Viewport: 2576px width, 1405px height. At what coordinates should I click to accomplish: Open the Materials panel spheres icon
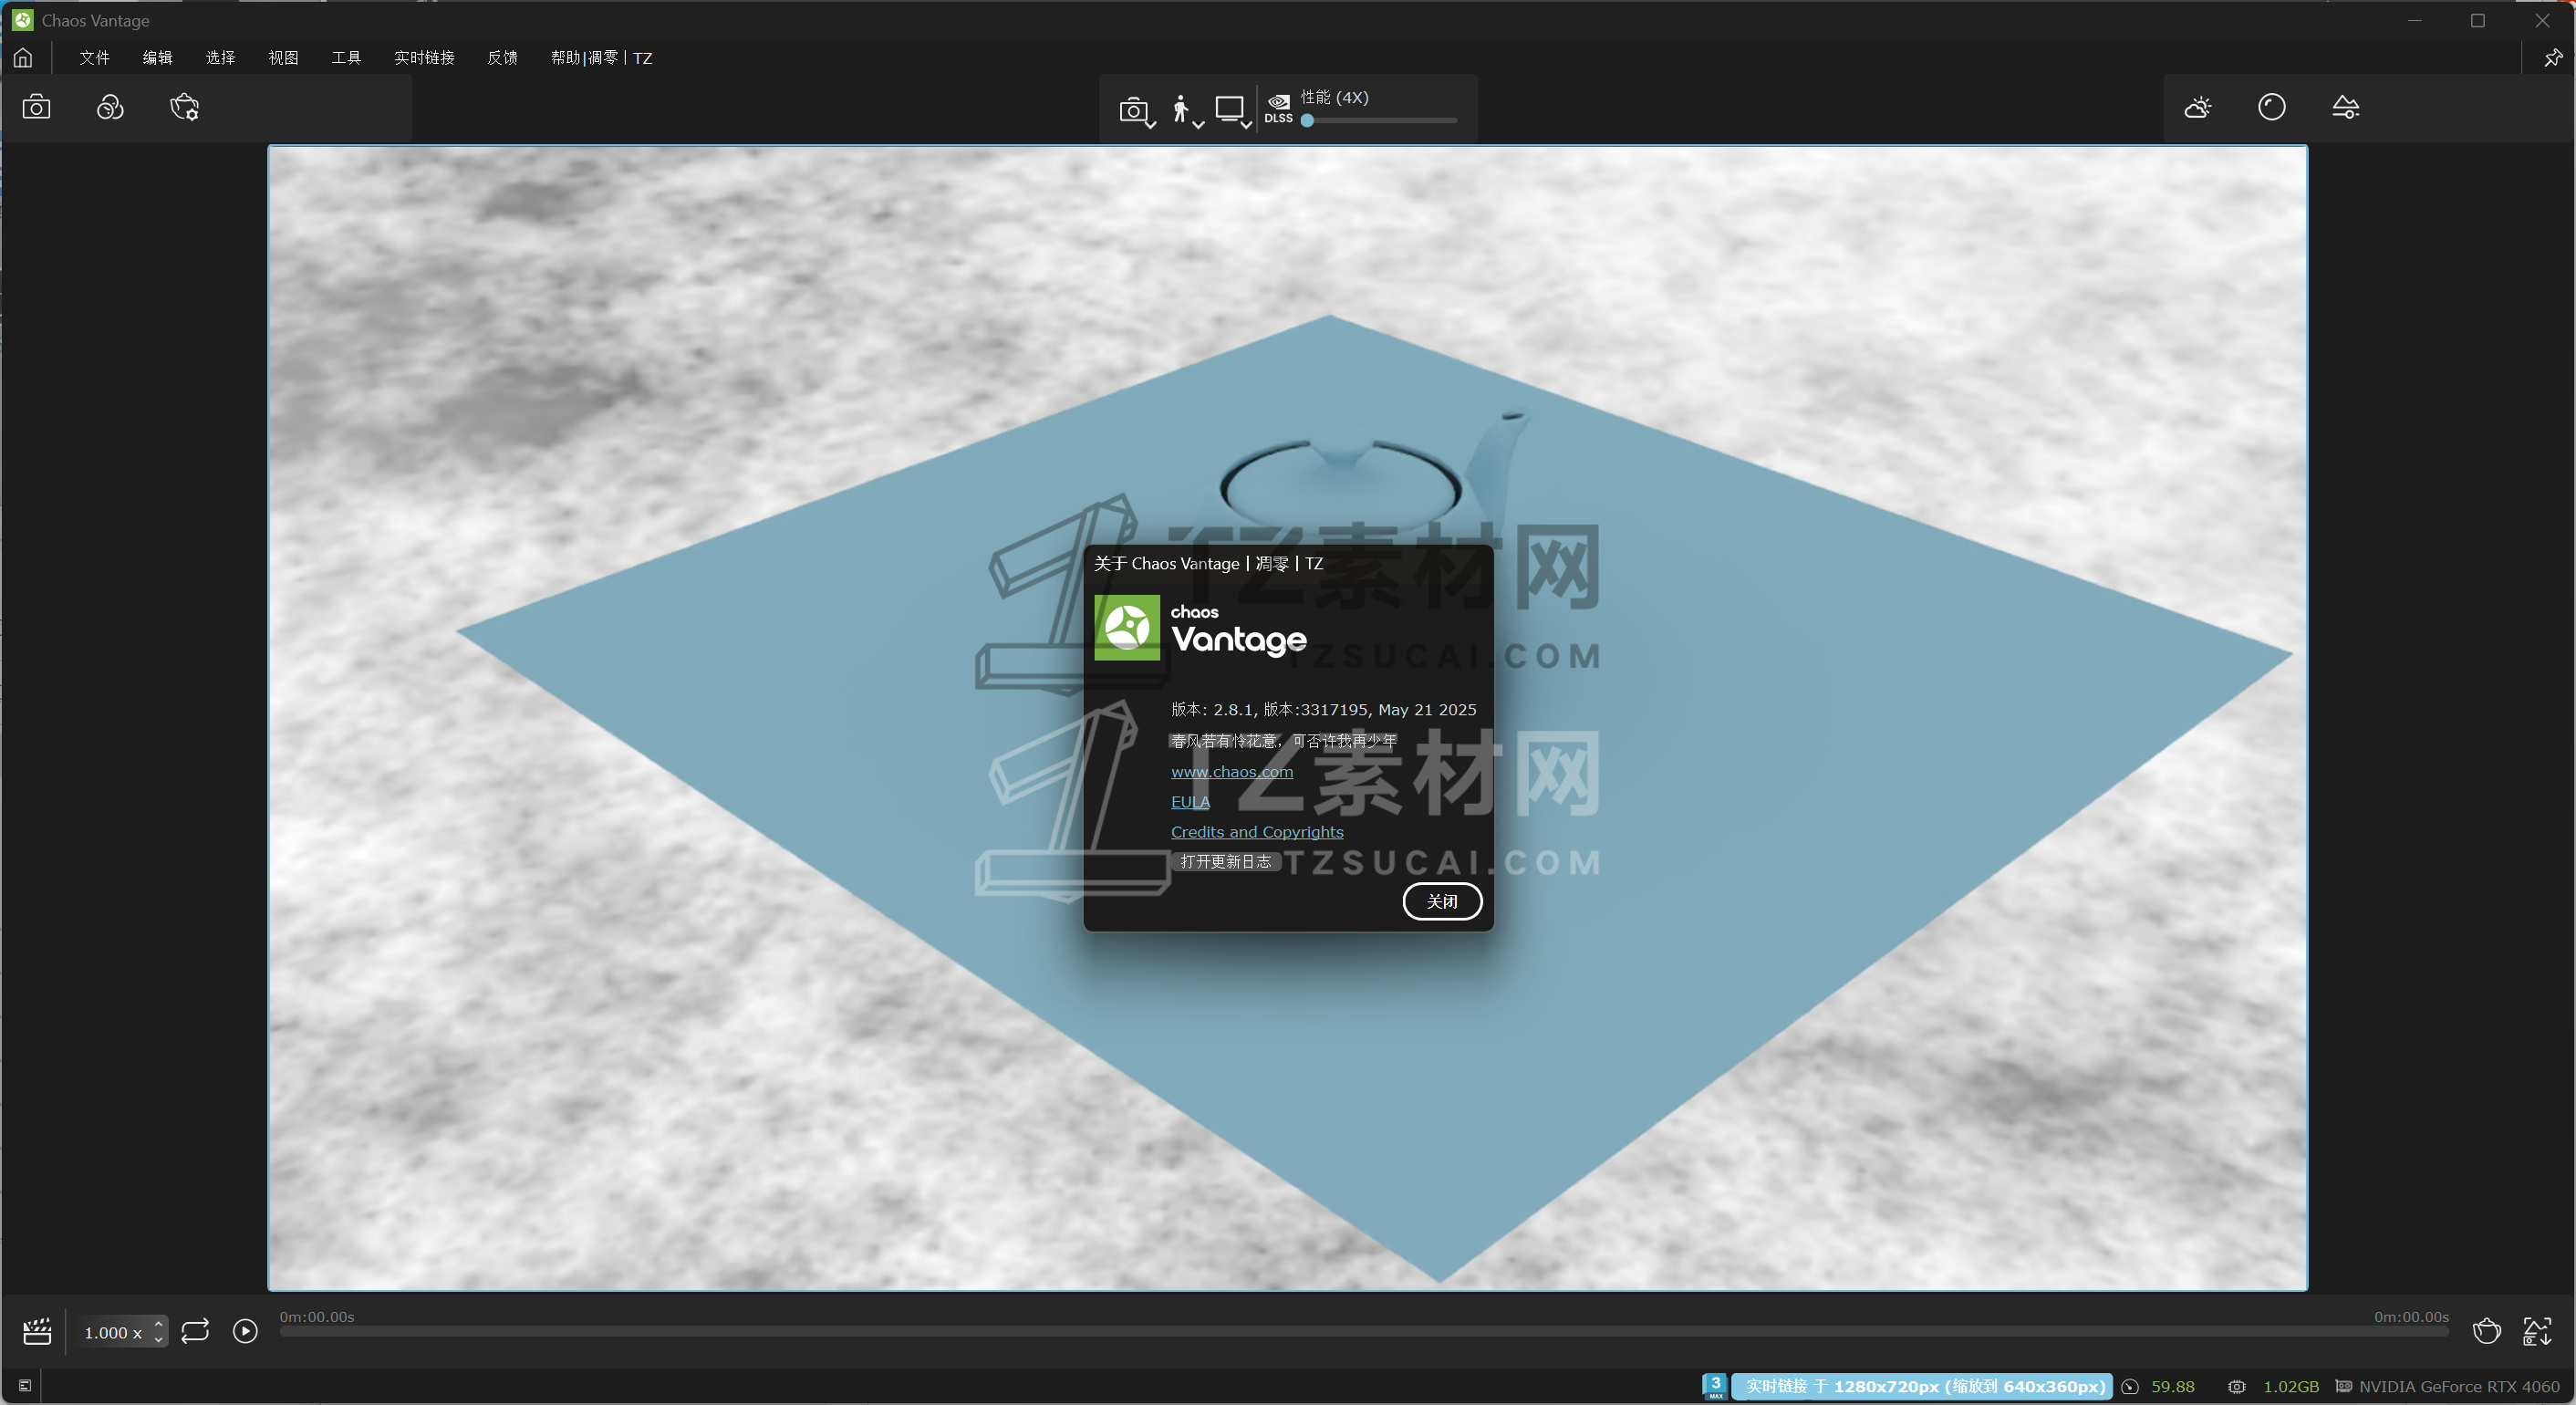click(110, 107)
